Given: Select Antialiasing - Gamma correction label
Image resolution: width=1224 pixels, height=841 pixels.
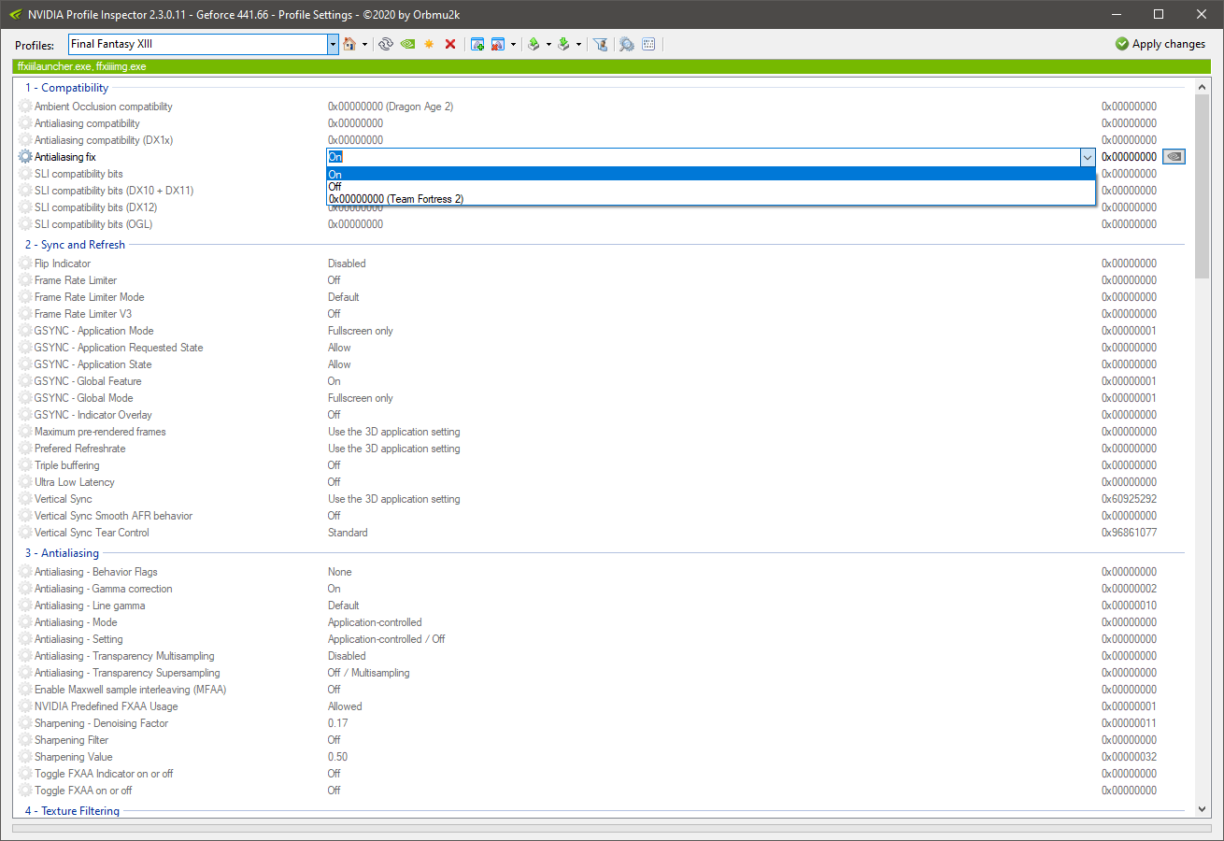Looking at the screenshot, I should [x=104, y=589].
